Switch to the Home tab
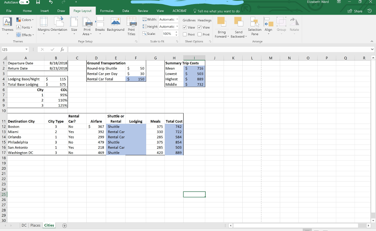This screenshot has height=231, width=376. [x=27, y=11]
